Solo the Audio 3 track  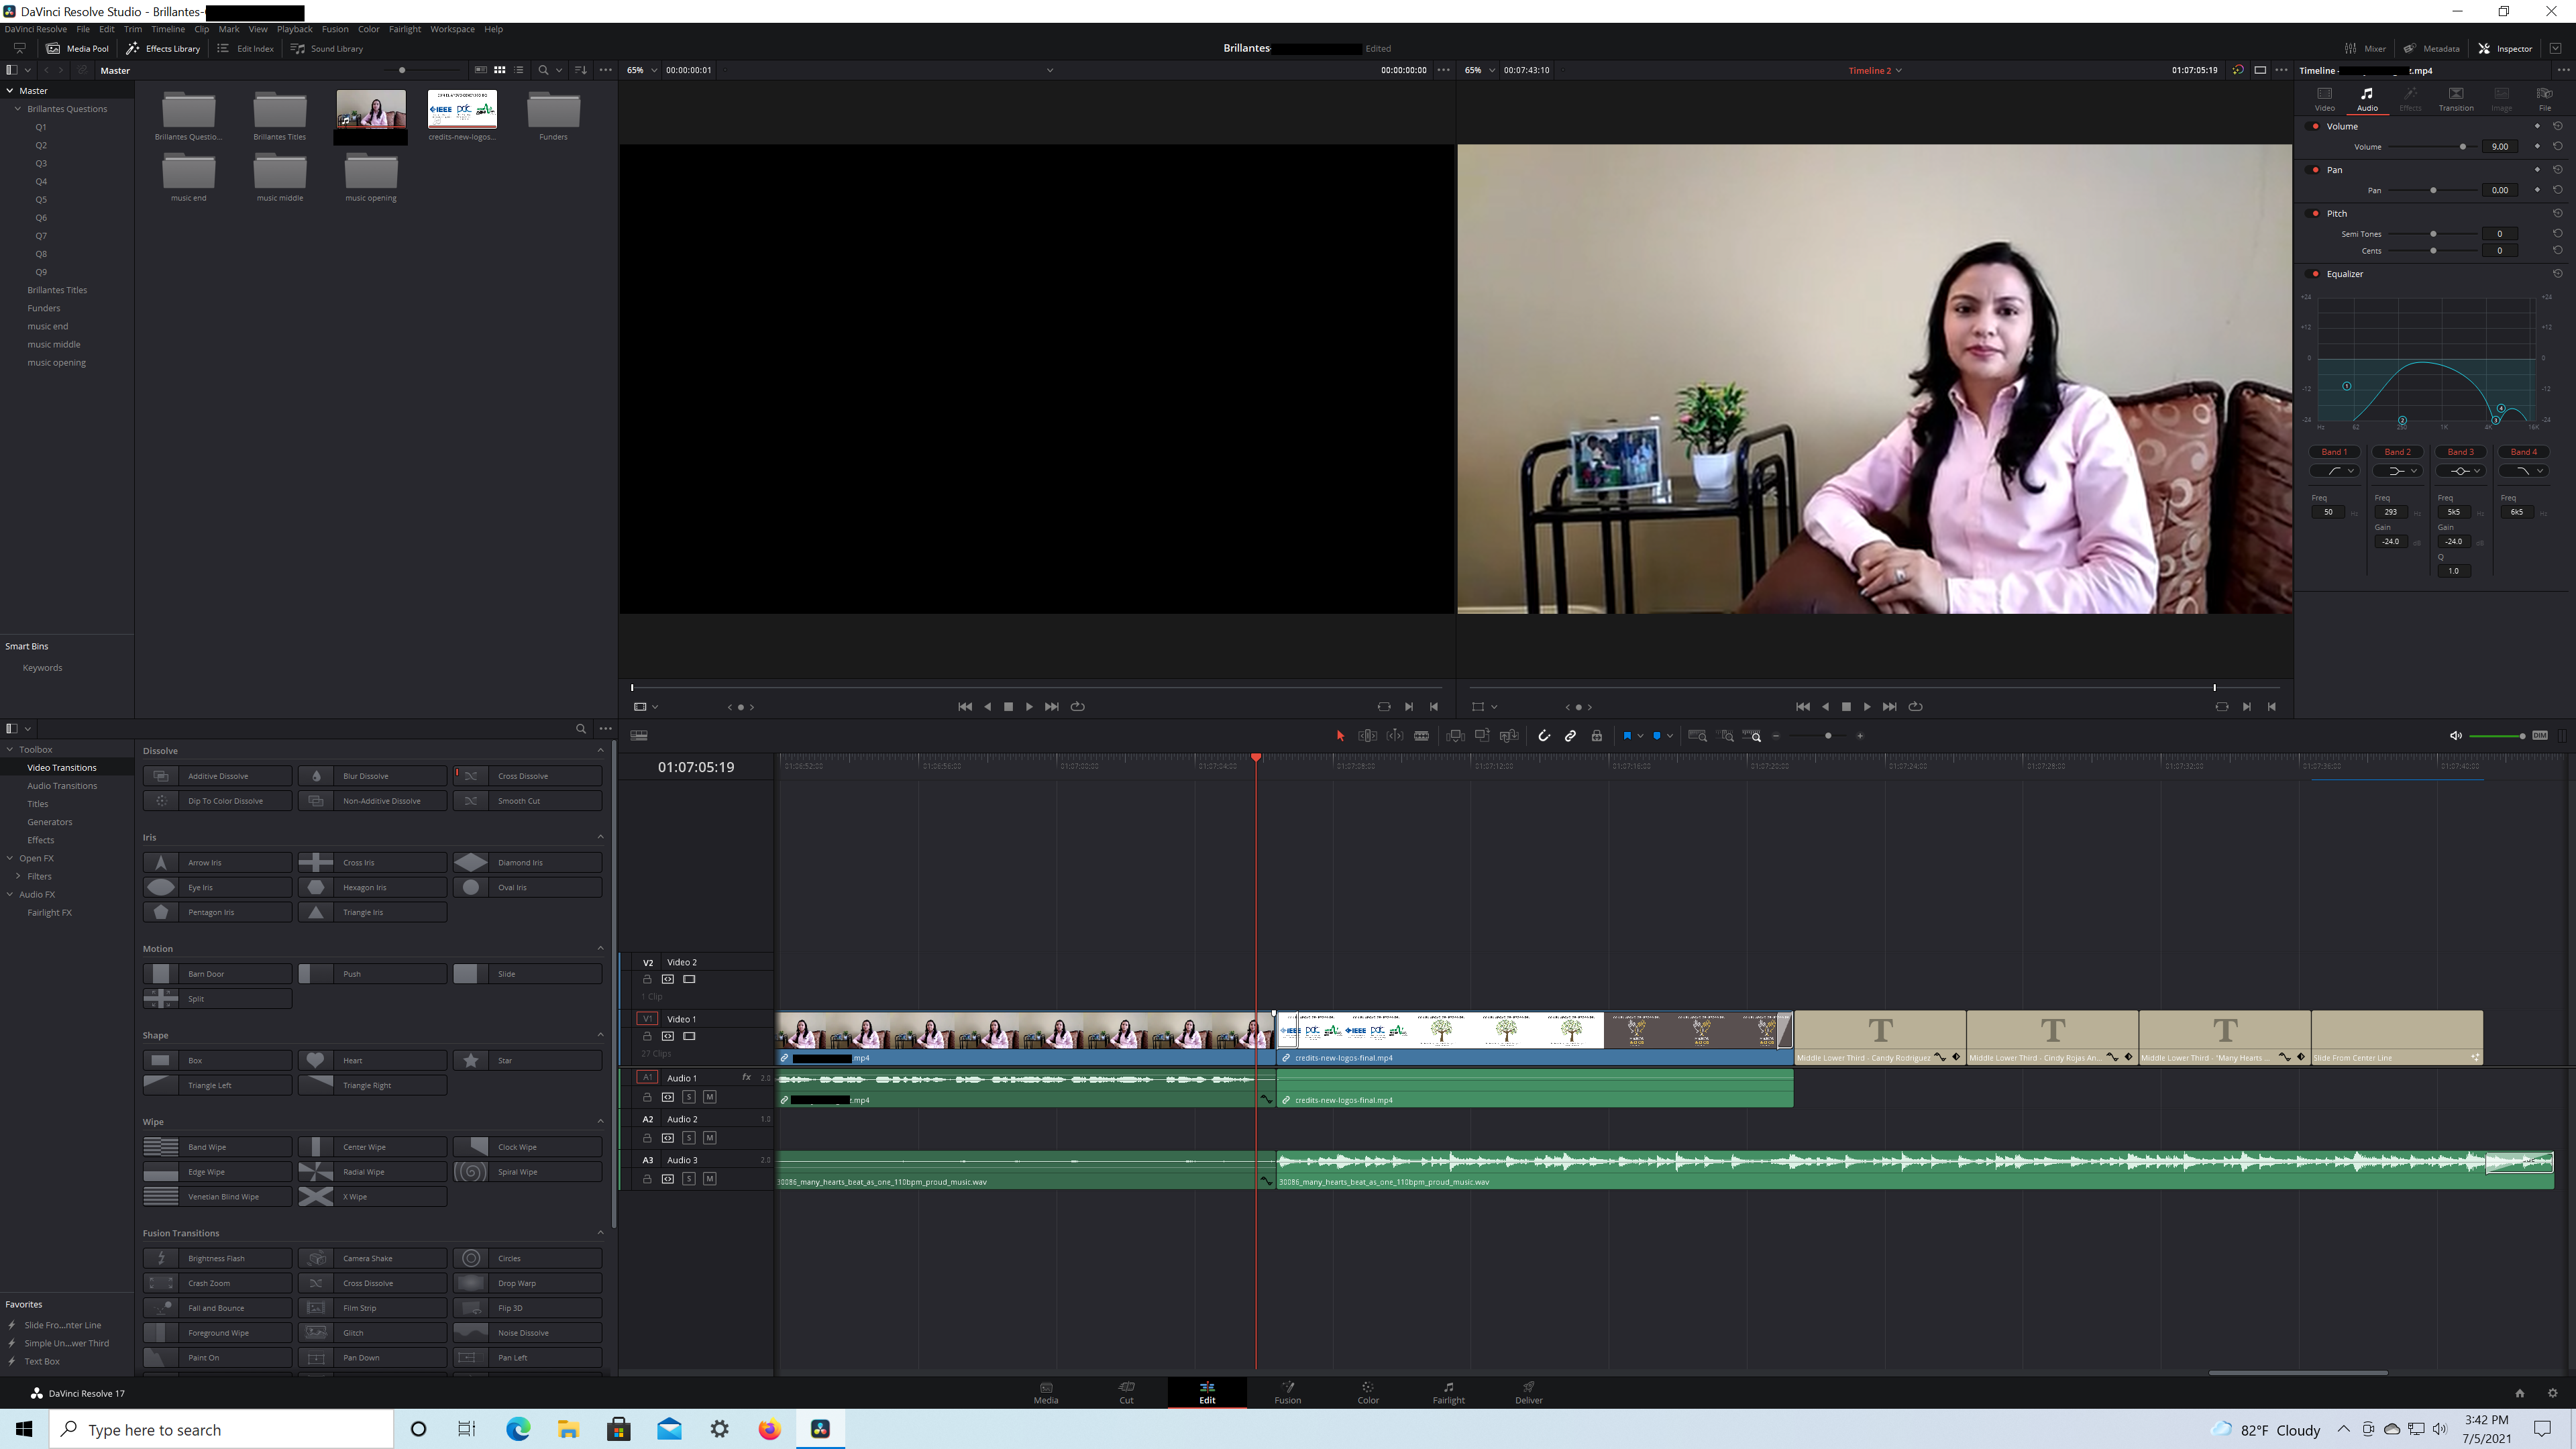pos(688,1179)
